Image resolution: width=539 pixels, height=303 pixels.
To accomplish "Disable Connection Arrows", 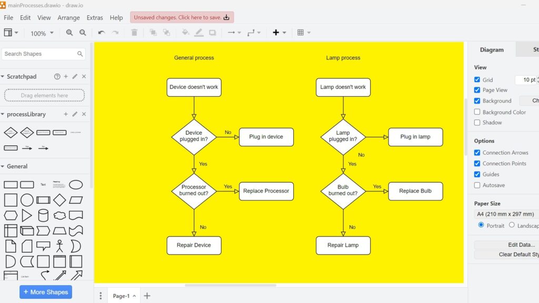I will click(x=478, y=153).
